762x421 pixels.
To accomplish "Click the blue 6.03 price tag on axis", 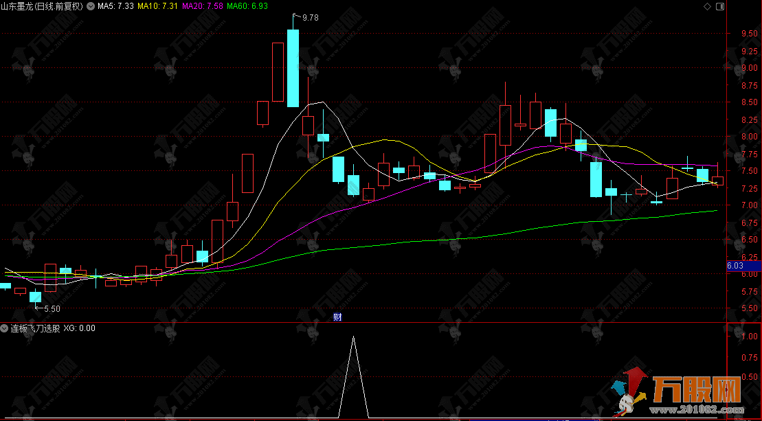I will [x=735, y=265].
